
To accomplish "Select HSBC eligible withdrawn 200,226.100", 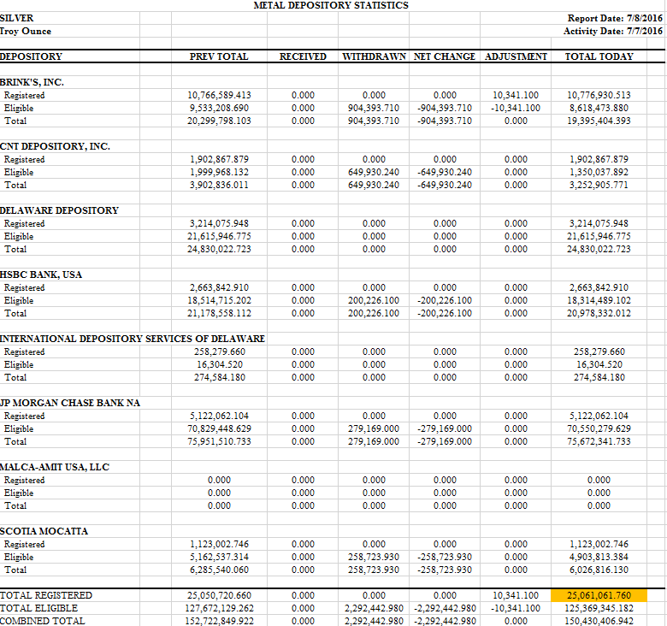I will point(374,301).
